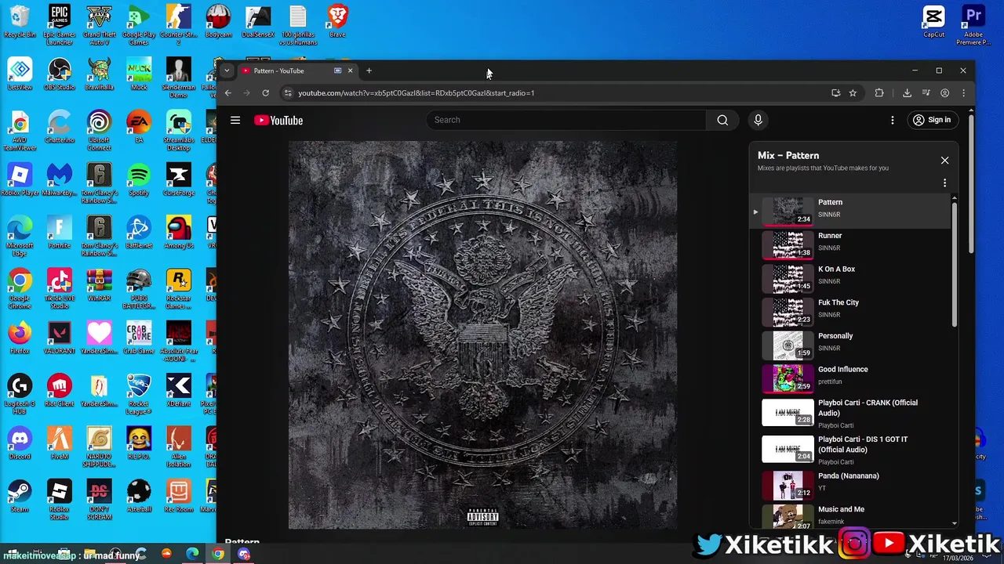The height and width of the screenshot is (564, 1004).
Task: Open Discord desktop shortcut
Action: tap(20, 443)
